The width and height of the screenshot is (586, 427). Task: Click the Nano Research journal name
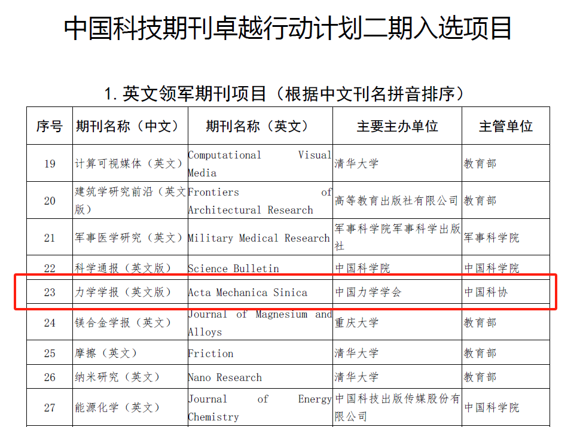(224, 377)
